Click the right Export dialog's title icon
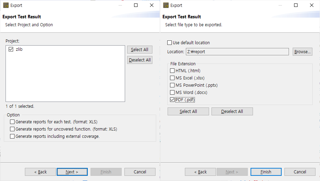 pyautogui.click(x=166, y=6)
